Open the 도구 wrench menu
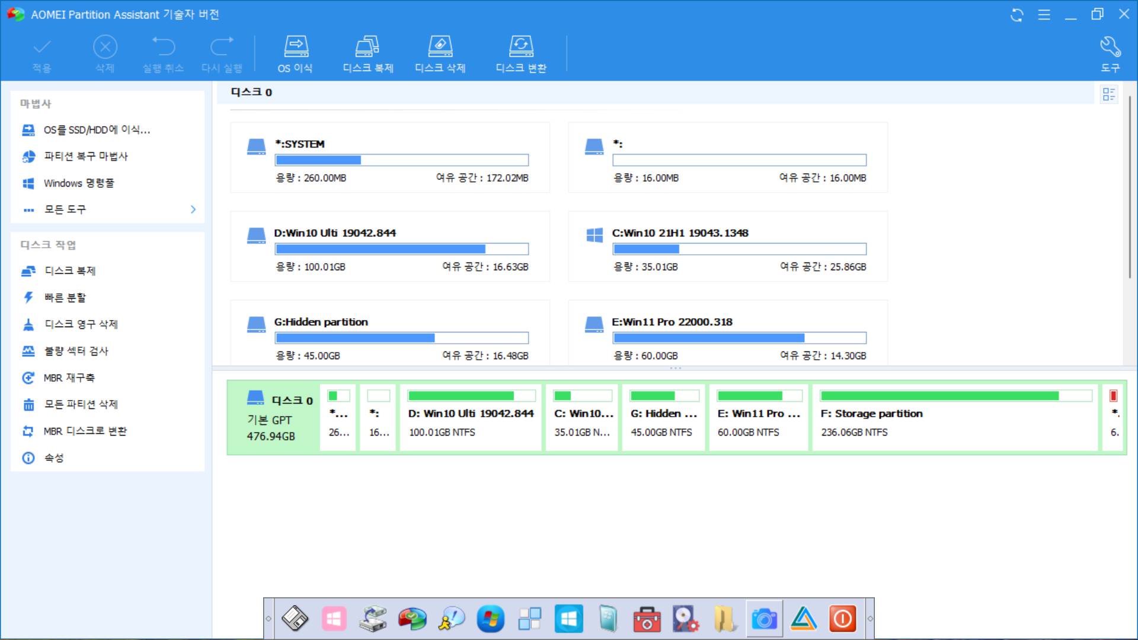 pyautogui.click(x=1110, y=55)
